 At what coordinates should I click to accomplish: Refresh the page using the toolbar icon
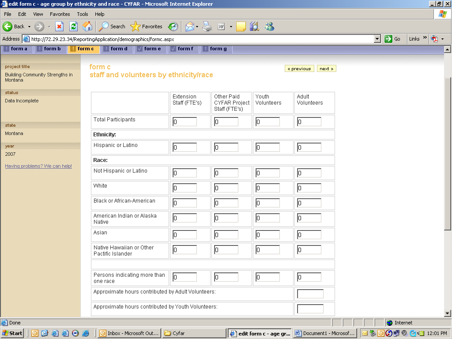(73, 26)
